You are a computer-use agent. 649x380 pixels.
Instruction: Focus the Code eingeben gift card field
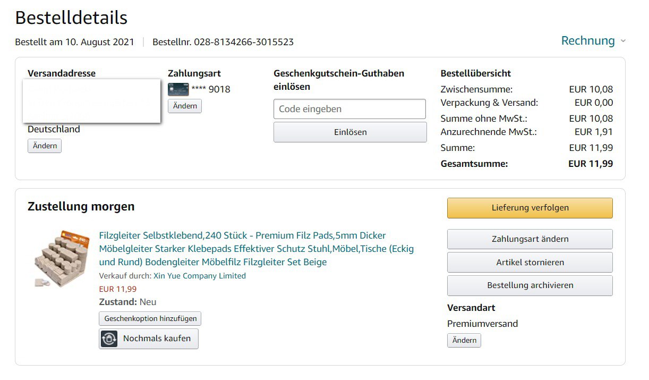coord(349,109)
